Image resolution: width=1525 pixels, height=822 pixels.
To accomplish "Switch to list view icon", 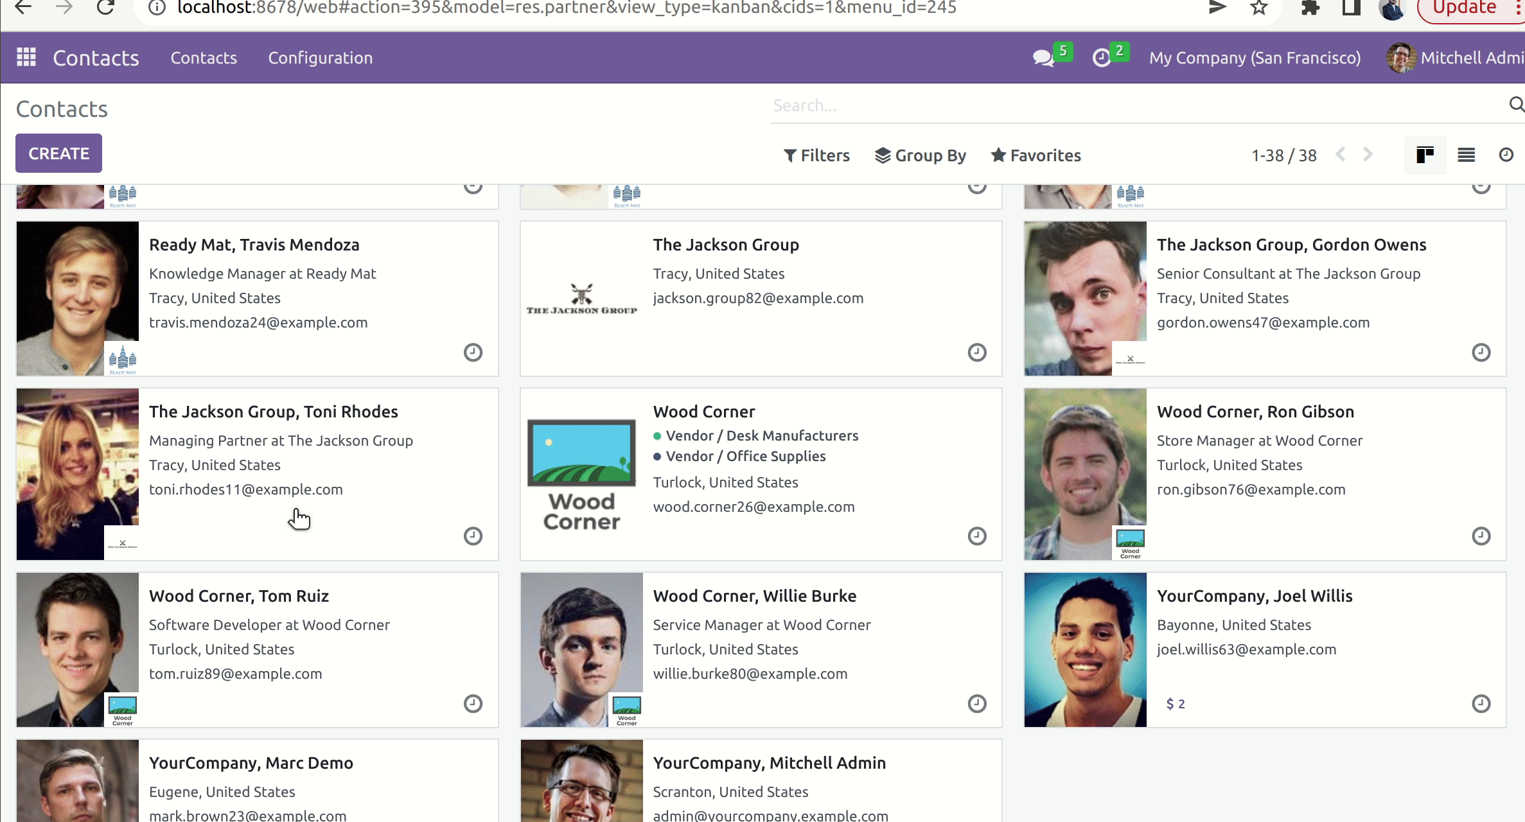I will click(x=1466, y=155).
